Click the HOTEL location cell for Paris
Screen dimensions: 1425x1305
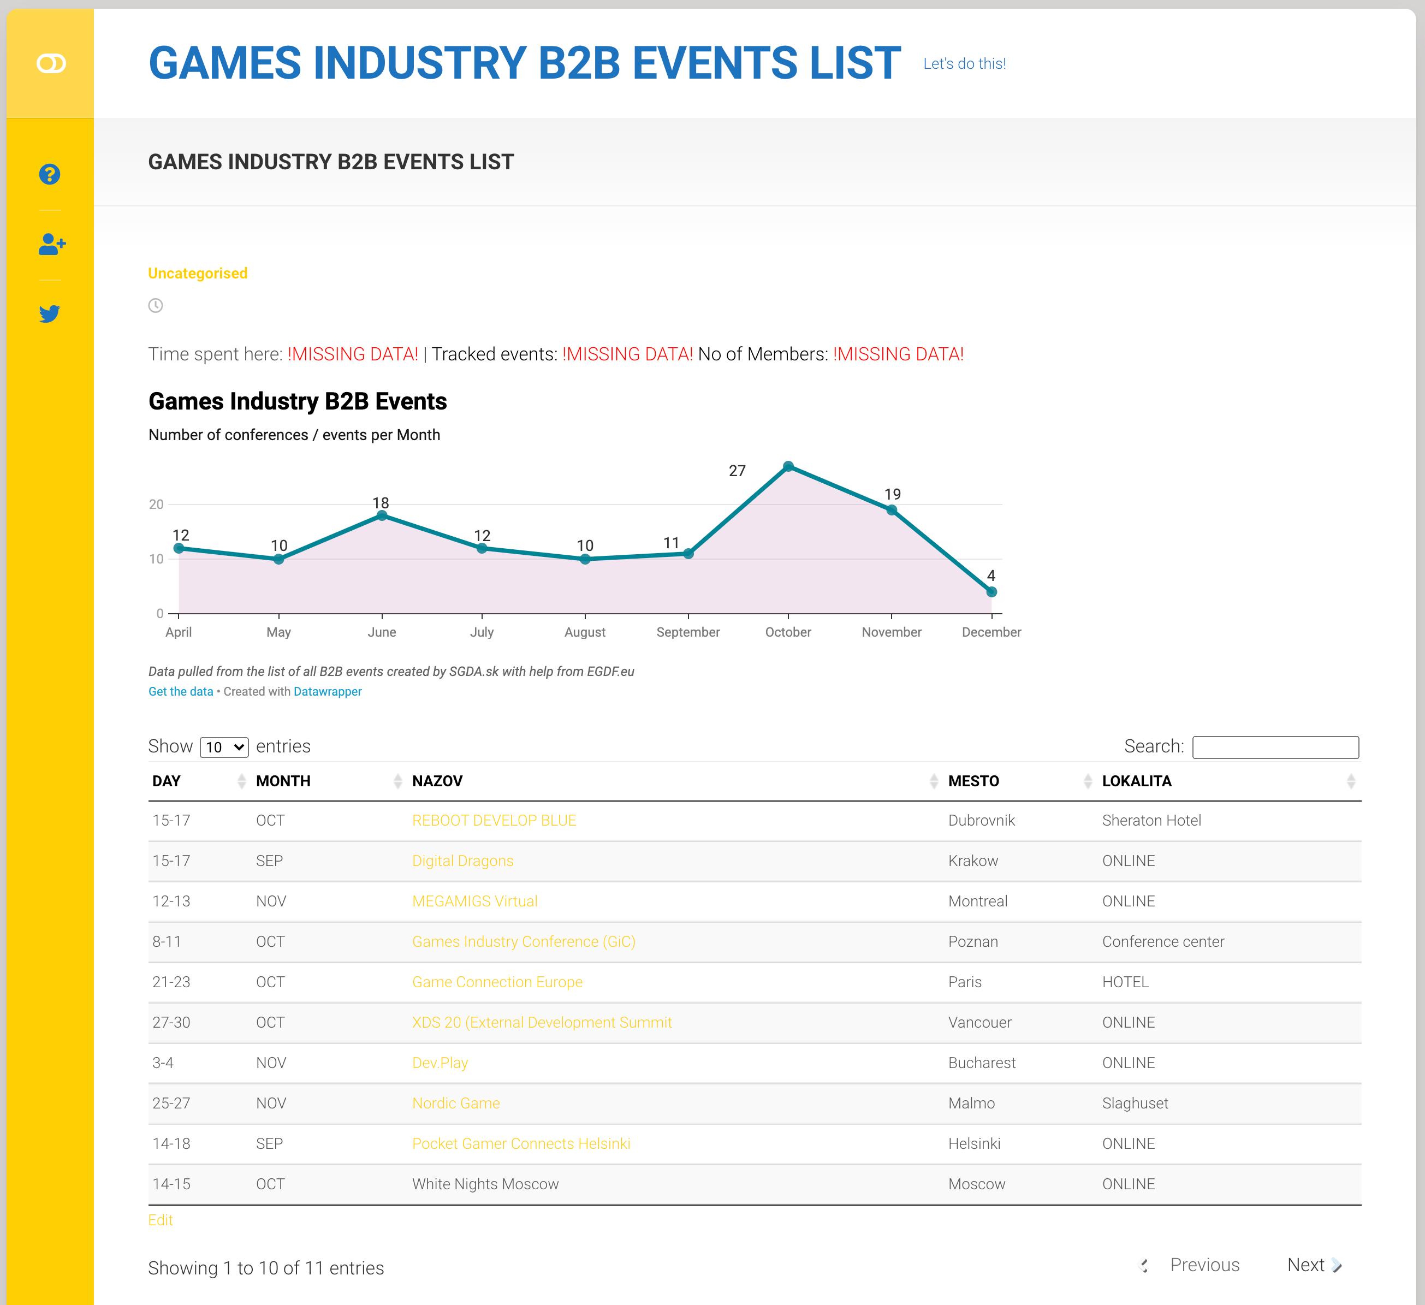1125,982
